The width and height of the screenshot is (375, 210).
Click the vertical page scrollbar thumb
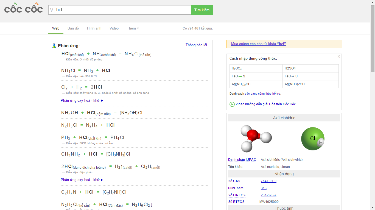click(x=373, y=38)
